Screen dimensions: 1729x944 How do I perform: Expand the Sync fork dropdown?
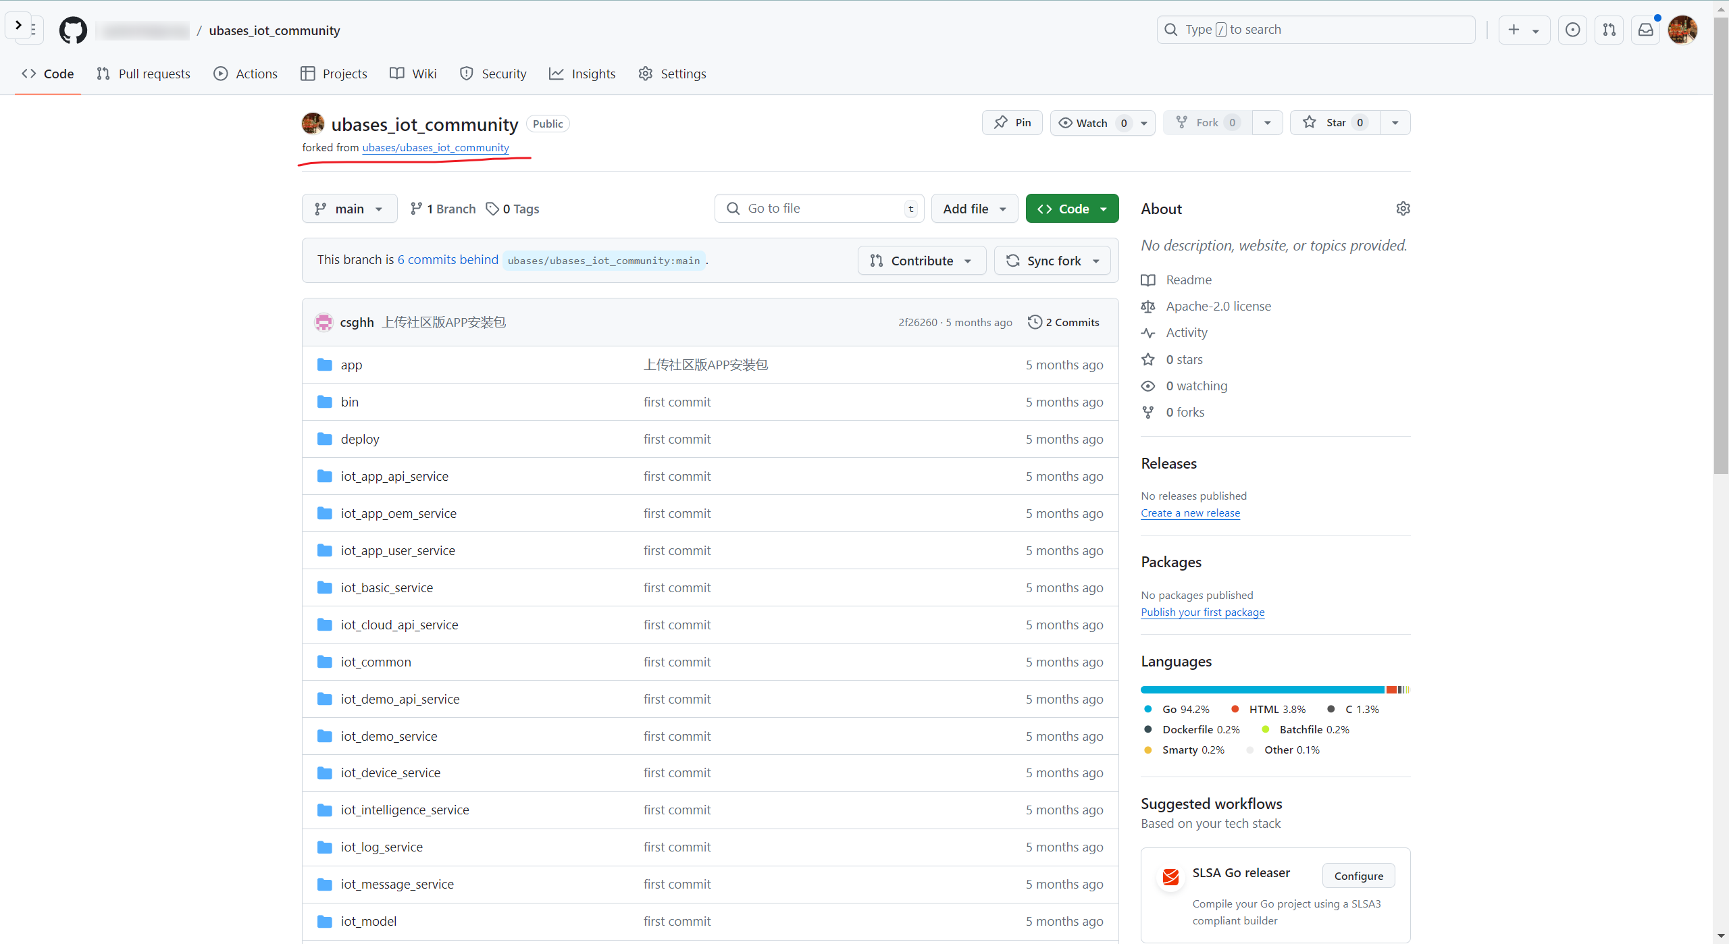[1052, 261]
